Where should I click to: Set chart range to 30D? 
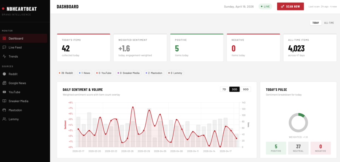234,89
